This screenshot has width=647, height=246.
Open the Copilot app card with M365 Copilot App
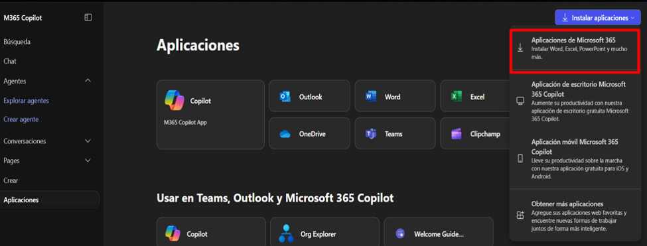click(210, 115)
